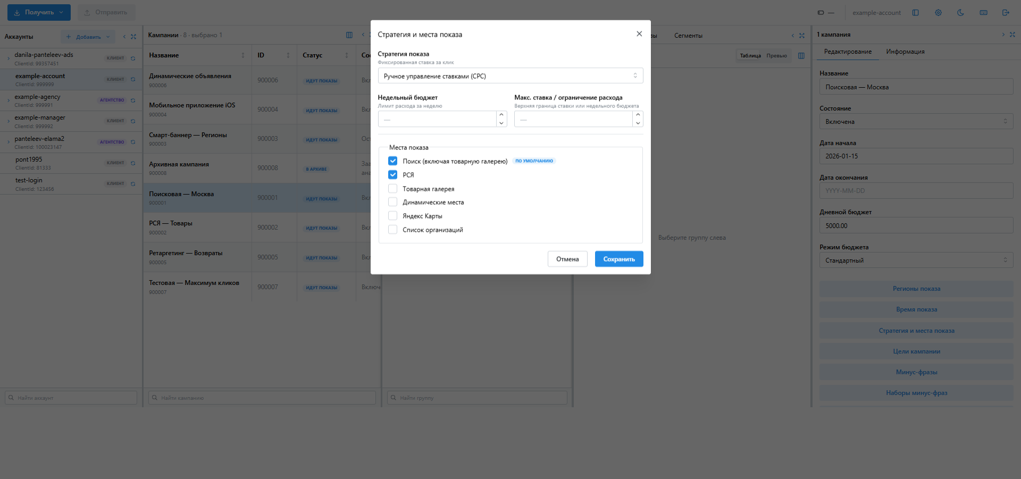This screenshot has width=1021, height=479.
Task: Uncheck the РСЯ placement checkbox
Action: [x=392, y=174]
